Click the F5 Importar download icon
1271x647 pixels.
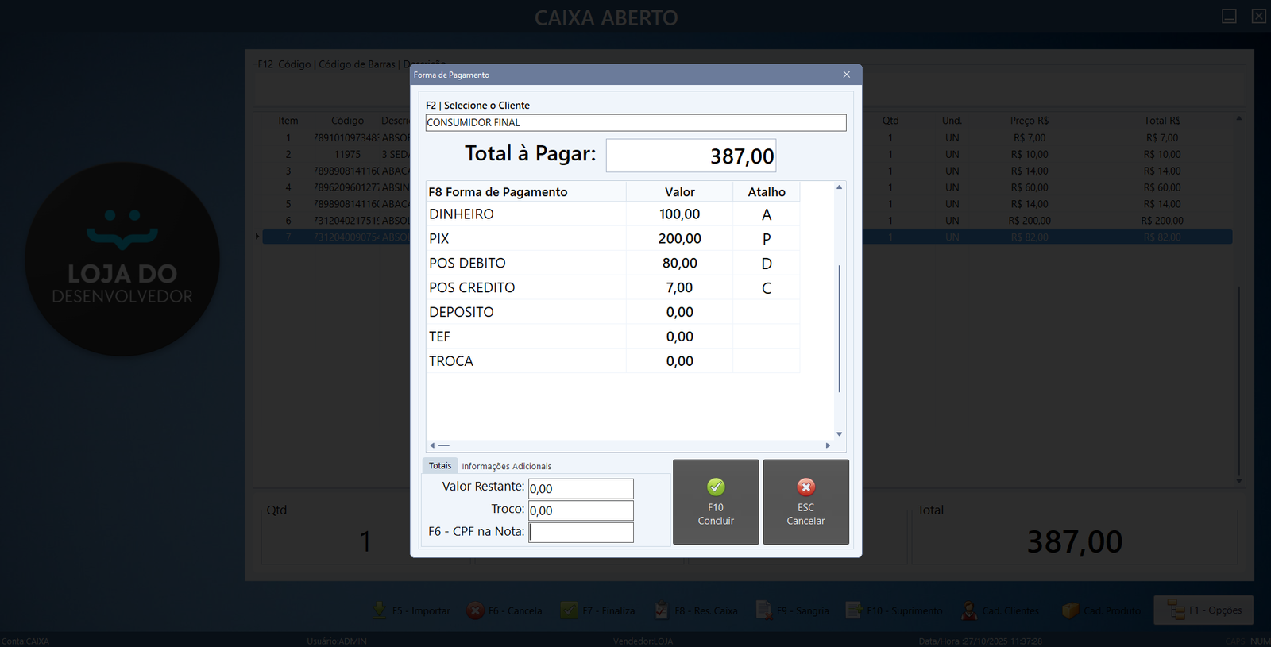380,610
